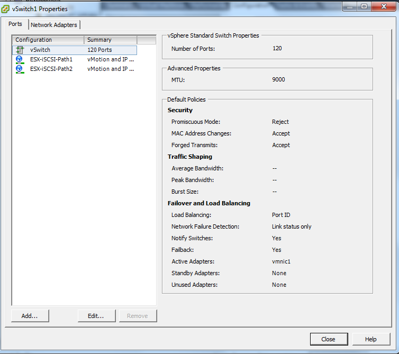This screenshot has height=354, width=399.
Task: Select the vSwitch row in the list
Action: coord(75,50)
